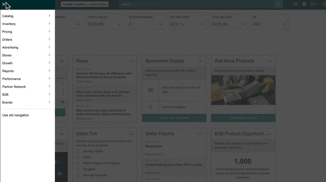Click the Amazon taking more than 15% headline
Screen dimensions: 326x182
tap(174, 165)
